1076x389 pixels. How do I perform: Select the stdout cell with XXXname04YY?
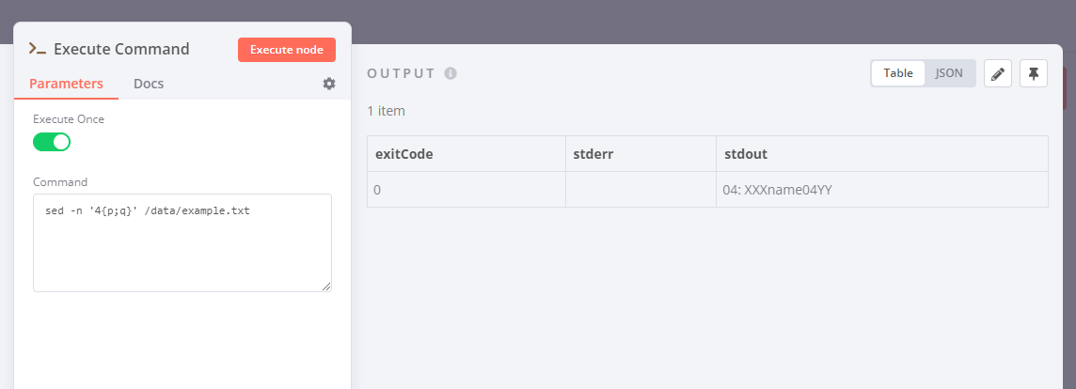778,190
